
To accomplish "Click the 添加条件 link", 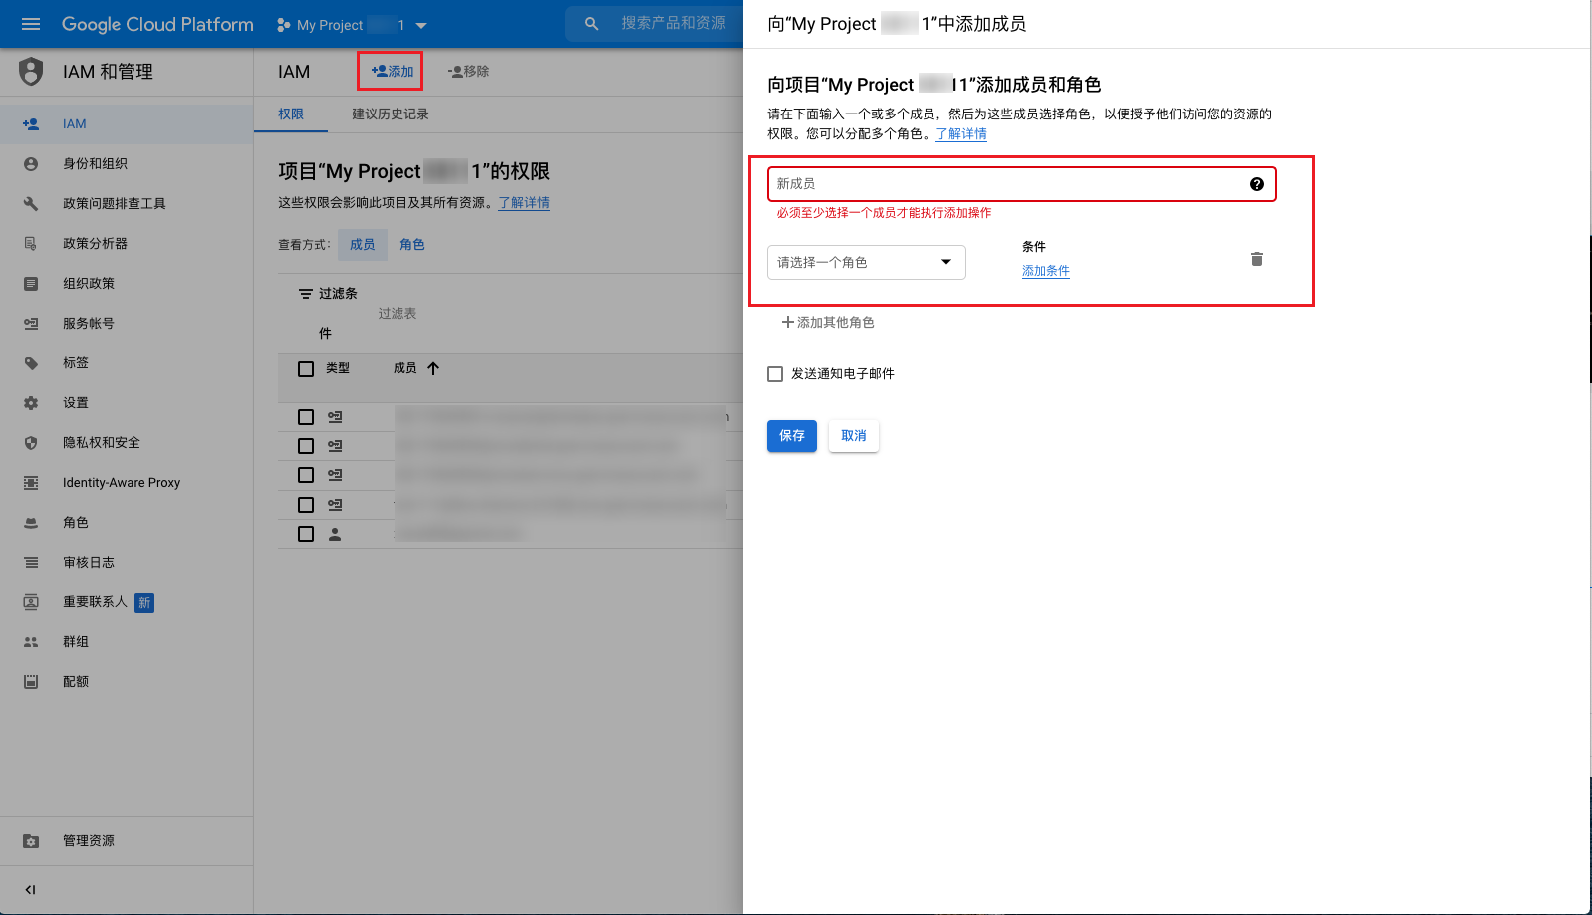I will (x=1045, y=271).
